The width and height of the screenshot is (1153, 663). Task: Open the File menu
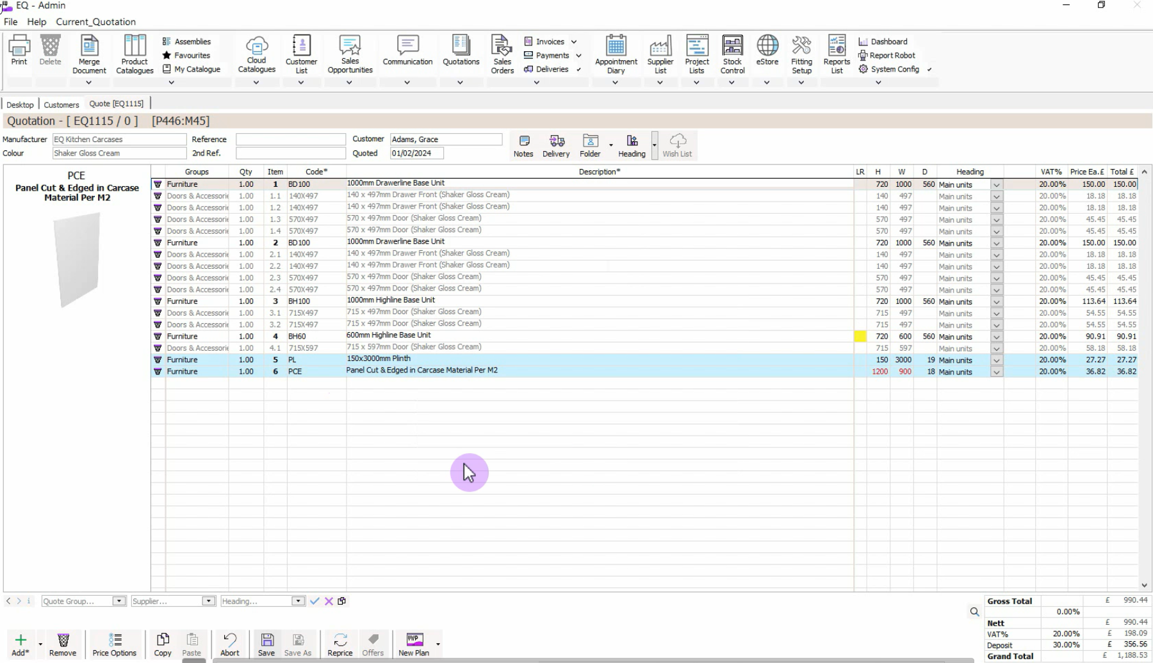(x=11, y=22)
